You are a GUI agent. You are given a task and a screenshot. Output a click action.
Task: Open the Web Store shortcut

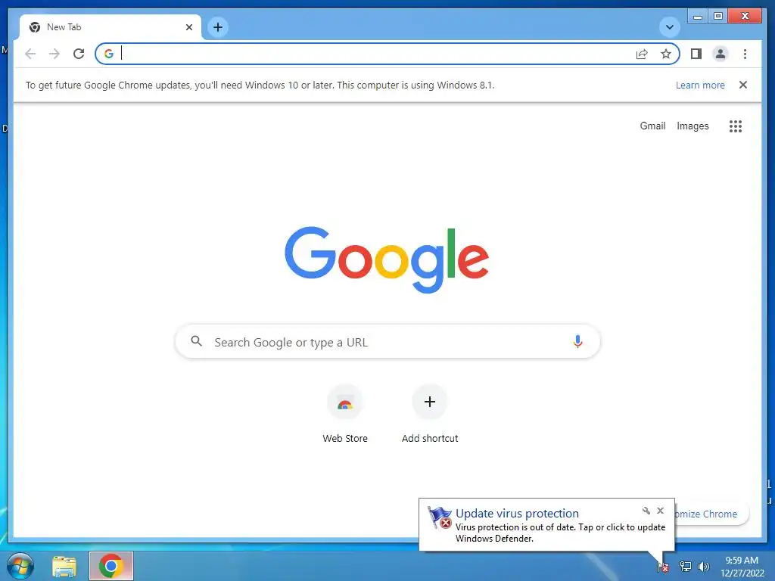point(345,402)
